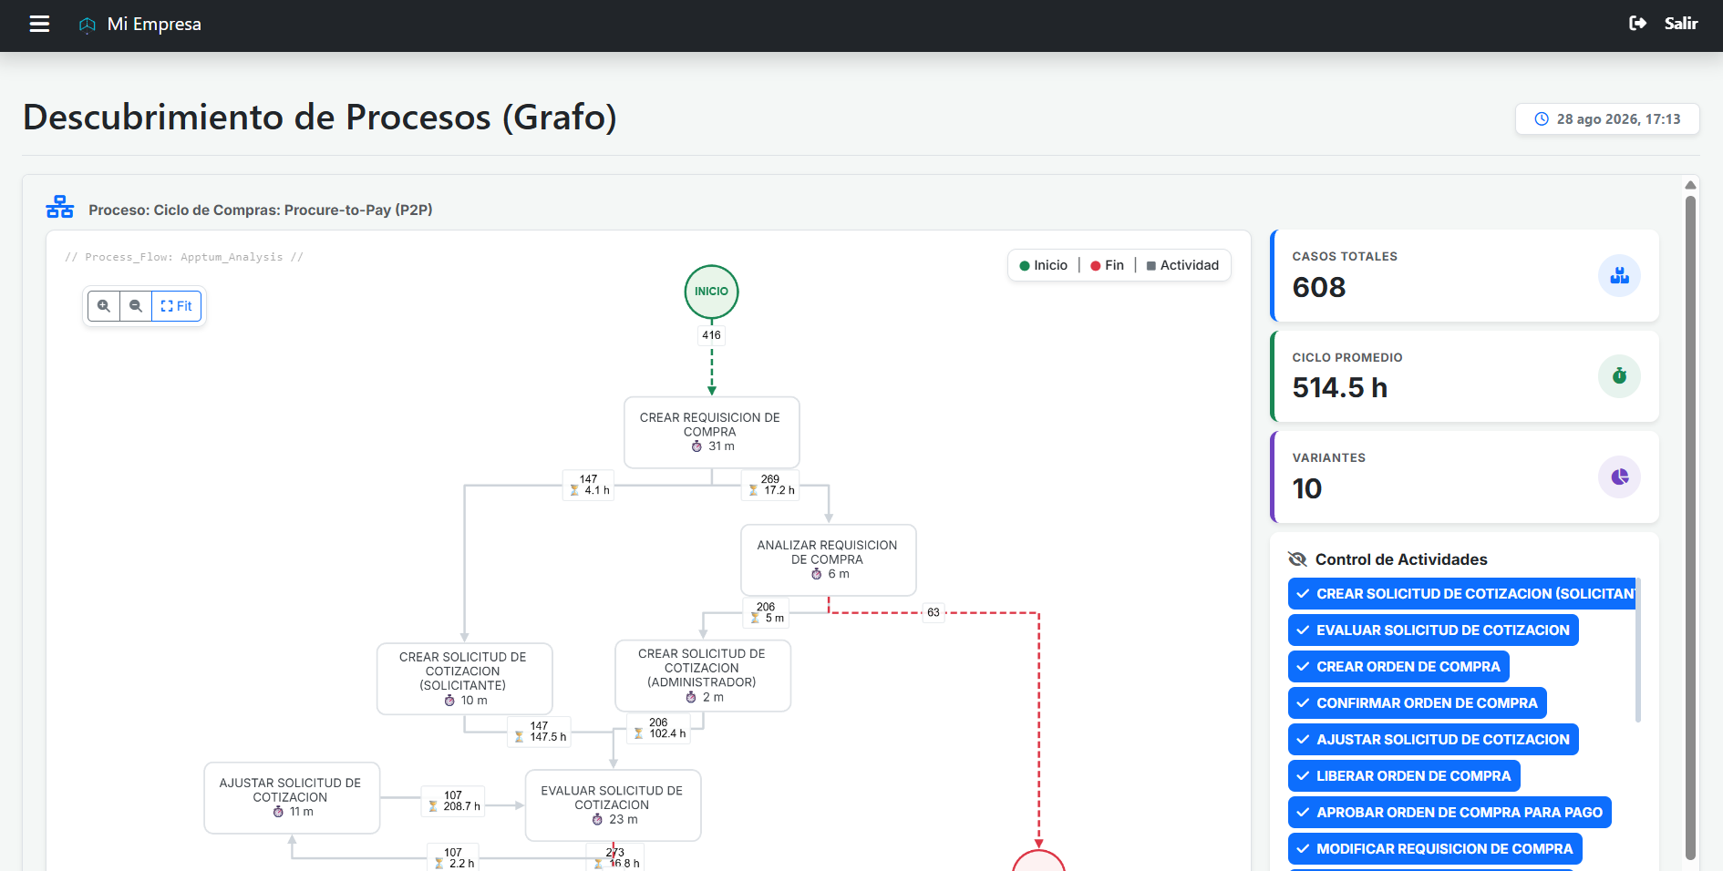Viewport: 1723px width, 871px height.
Task: Click the Mi Empresa brand link
Action: tap(140, 25)
